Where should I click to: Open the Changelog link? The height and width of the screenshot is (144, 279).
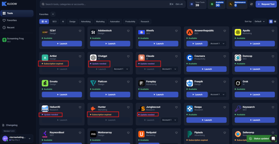tap(10, 125)
